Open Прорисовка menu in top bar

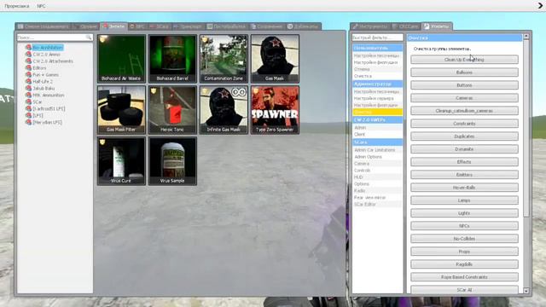pos(17,6)
